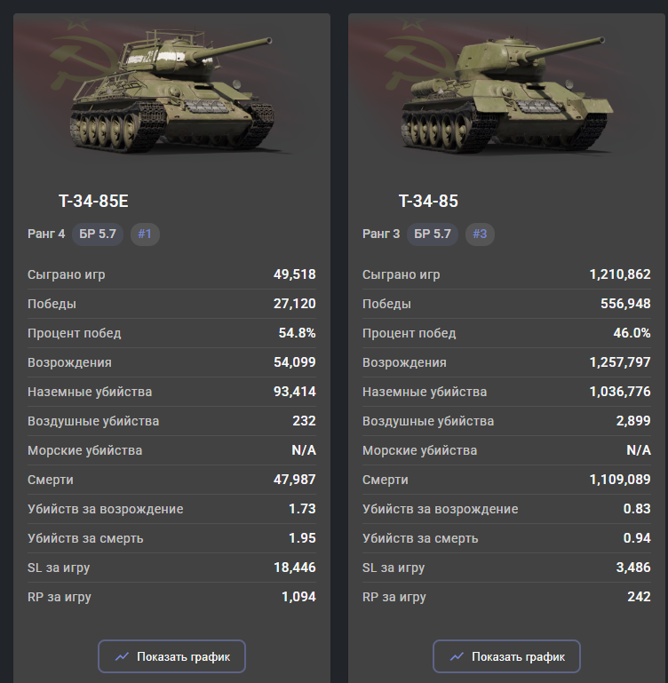Click the БР 5.7 badge on T-34-85E
668x683 pixels.
click(95, 234)
